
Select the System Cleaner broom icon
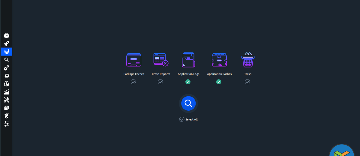(6, 52)
